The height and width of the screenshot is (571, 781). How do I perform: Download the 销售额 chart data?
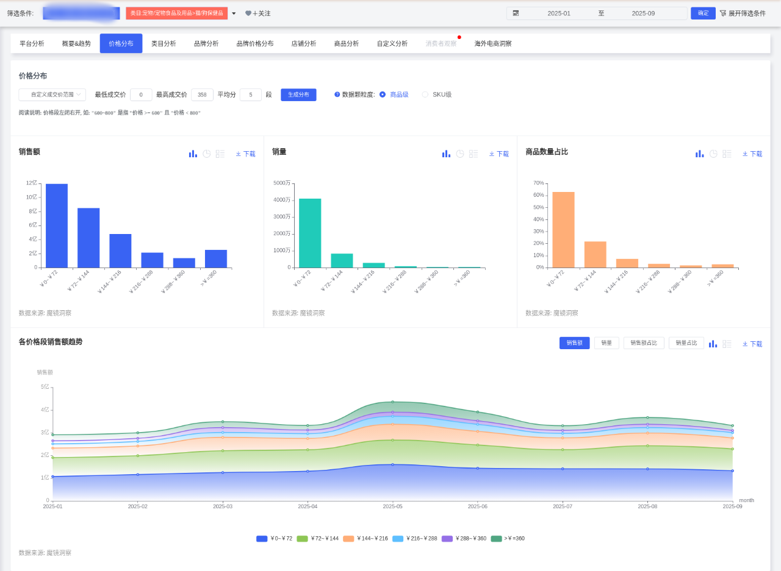(x=245, y=154)
